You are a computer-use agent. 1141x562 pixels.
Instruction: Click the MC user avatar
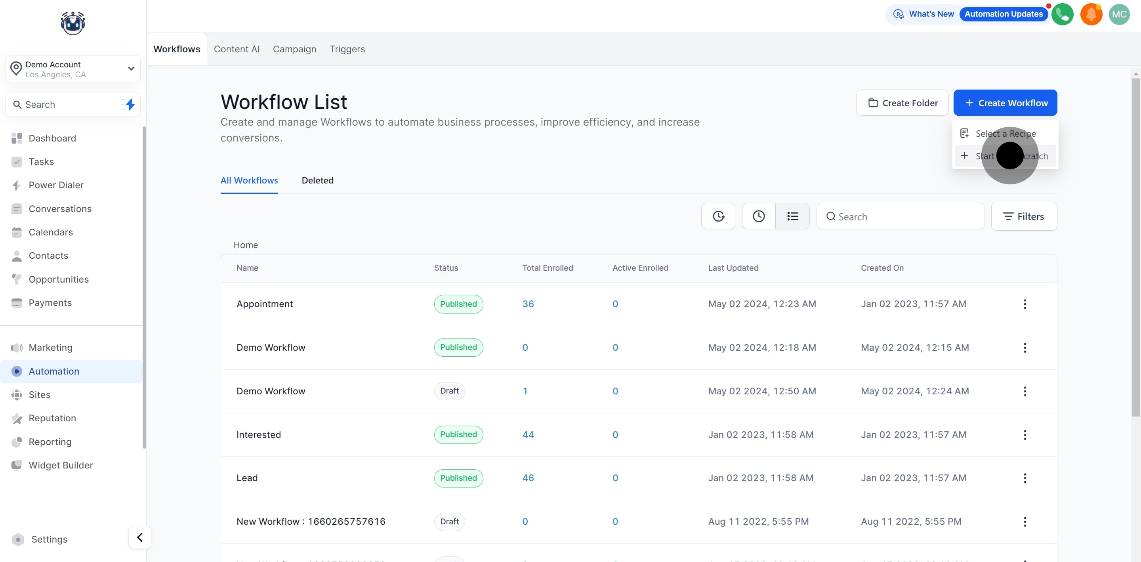coord(1119,14)
